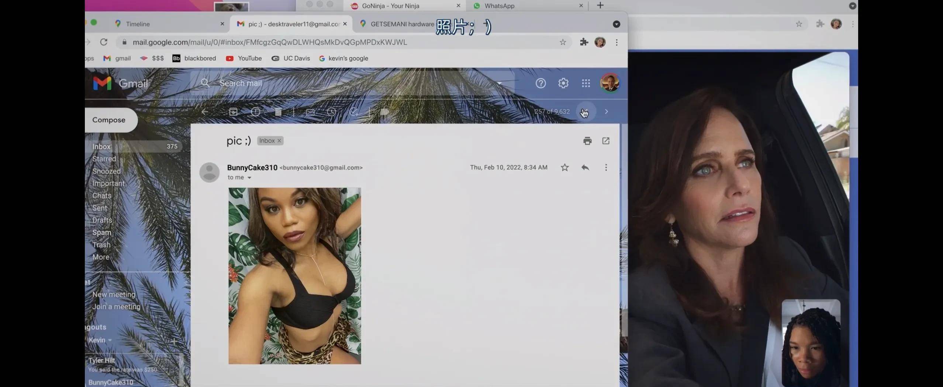Switch to the Timeline tab
943x387 pixels.
[137, 24]
